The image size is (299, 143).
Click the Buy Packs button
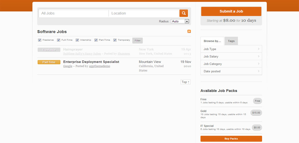pos(231,139)
